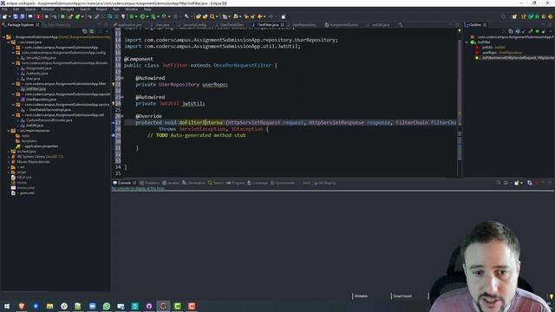Viewport: 555px width, 312px height.
Task: Click OncePerRequestFilter class name in editor
Action: click(243, 66)
